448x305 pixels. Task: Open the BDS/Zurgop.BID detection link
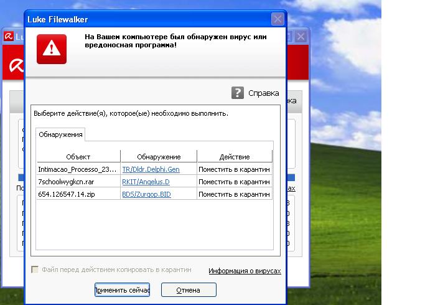pyautogui.click(x=146, y=194)
